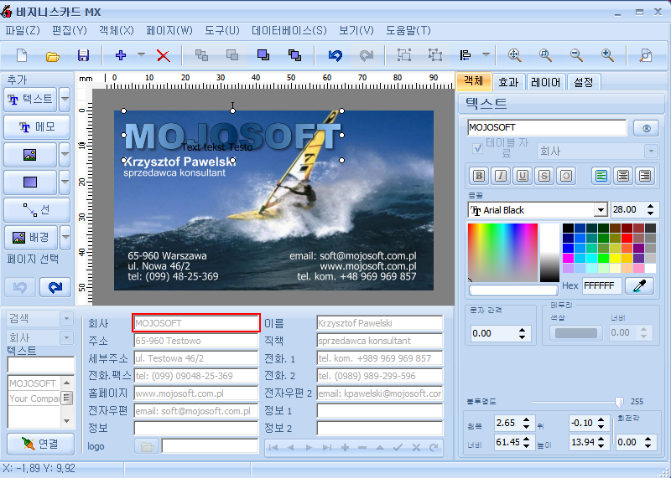
Task: Expand the image button dropdown arrow
Action: coord(65,155)
